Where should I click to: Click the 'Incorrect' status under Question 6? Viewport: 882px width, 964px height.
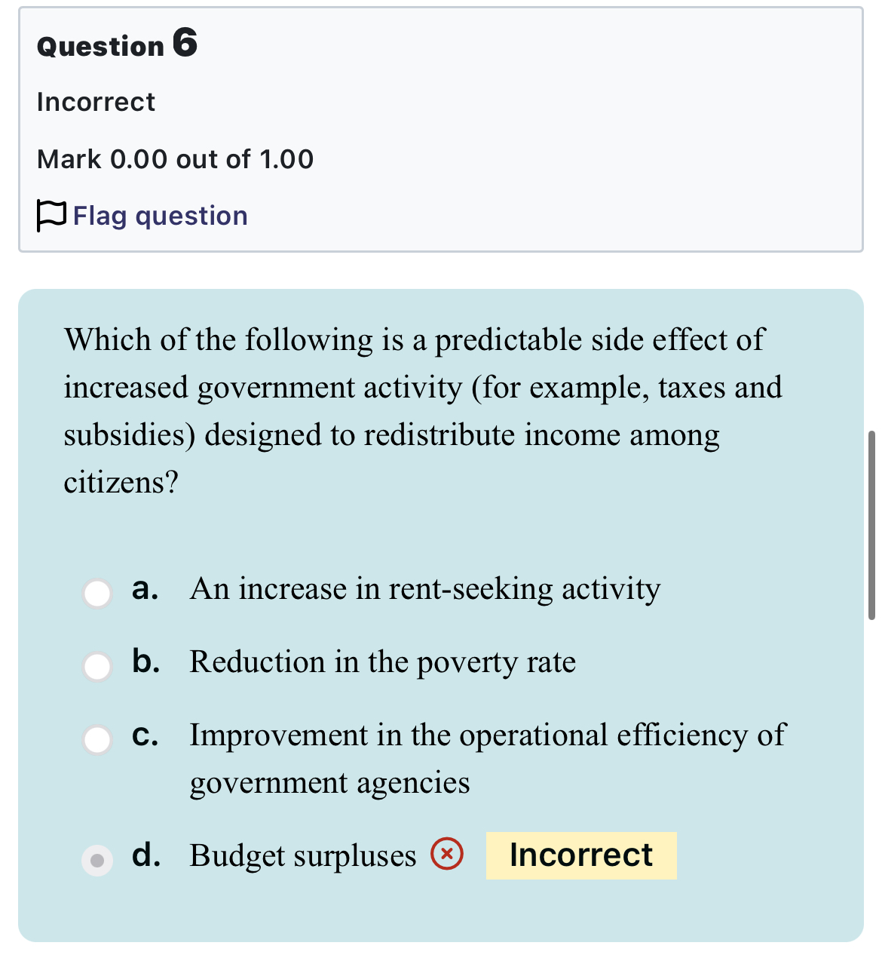click(x=96, y=102)
